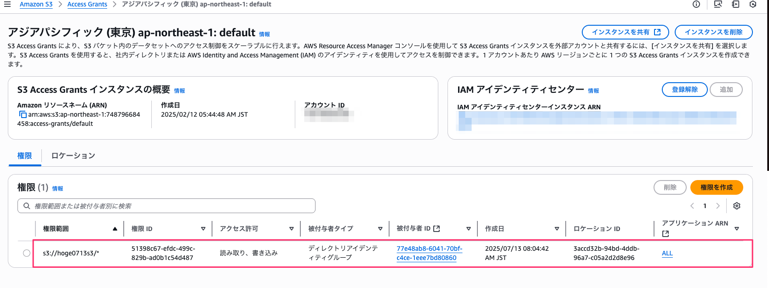
Task: Go to Amazon S3 breadcrumb
Action: coord(36,4)
